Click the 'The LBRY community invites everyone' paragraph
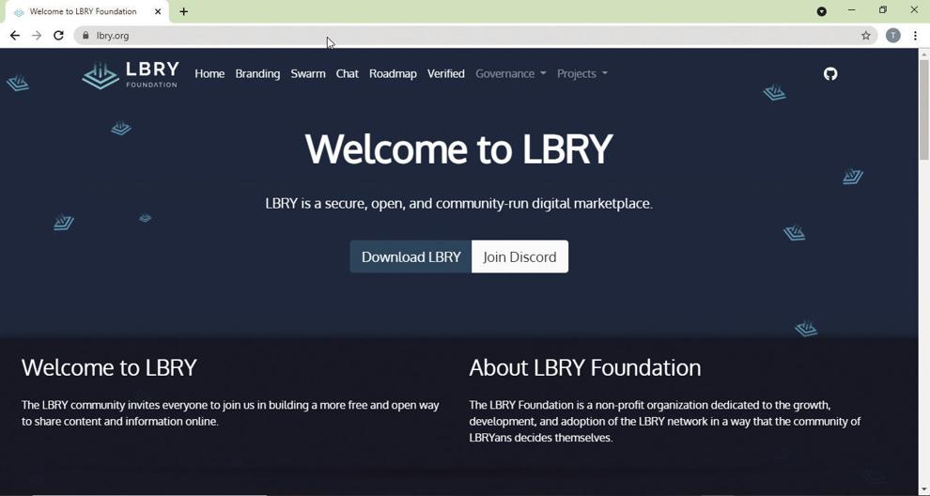 pyautogui.click(x=230, y=413)
